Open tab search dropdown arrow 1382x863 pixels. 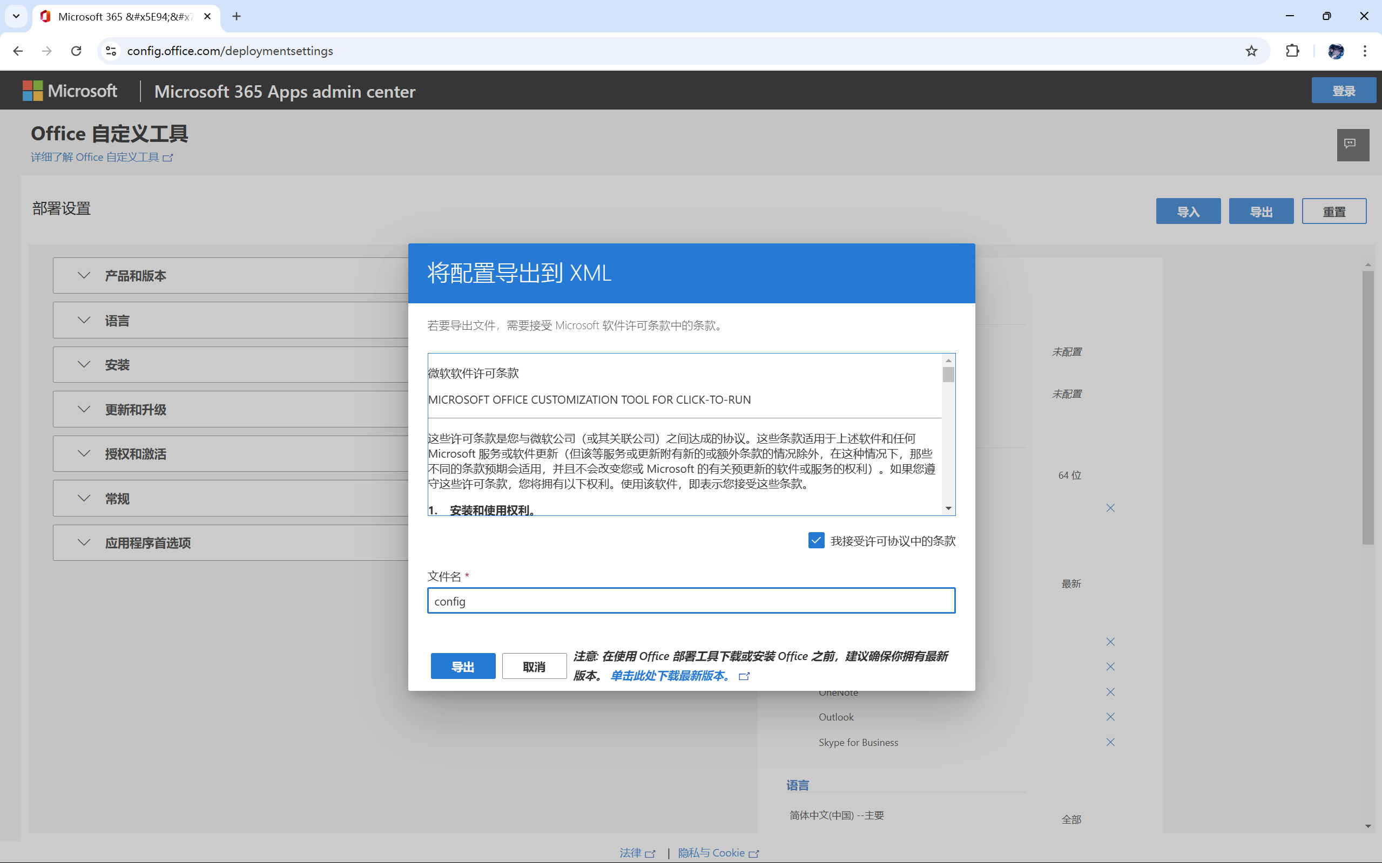(x=16, y=17)
